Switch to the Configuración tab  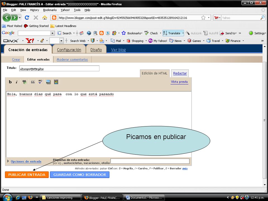(x=69, y=50)
